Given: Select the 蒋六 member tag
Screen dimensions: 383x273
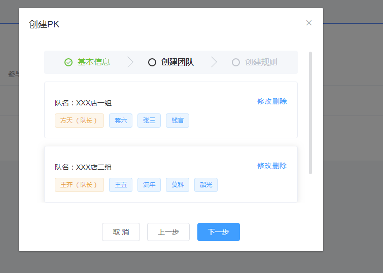Looking at the screenshot, I should pos(121,121).
